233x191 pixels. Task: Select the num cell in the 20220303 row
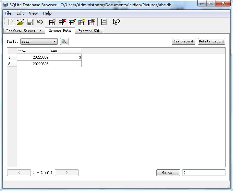65,64
